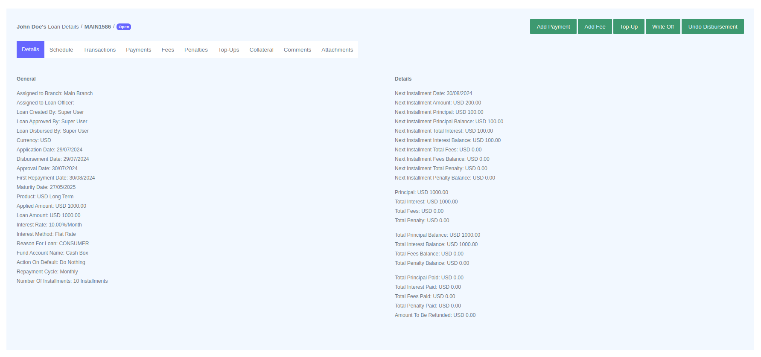Click 'Action On Default: Do Nothing' text

click(x=51, y=262)
